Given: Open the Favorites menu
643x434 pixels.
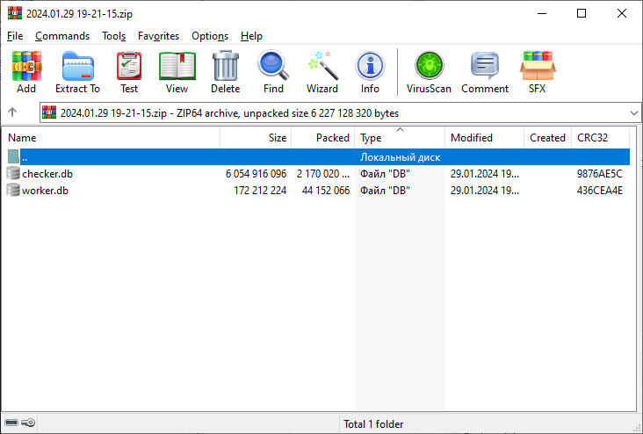Looking at the screenshot, I should tap(158, 36).
